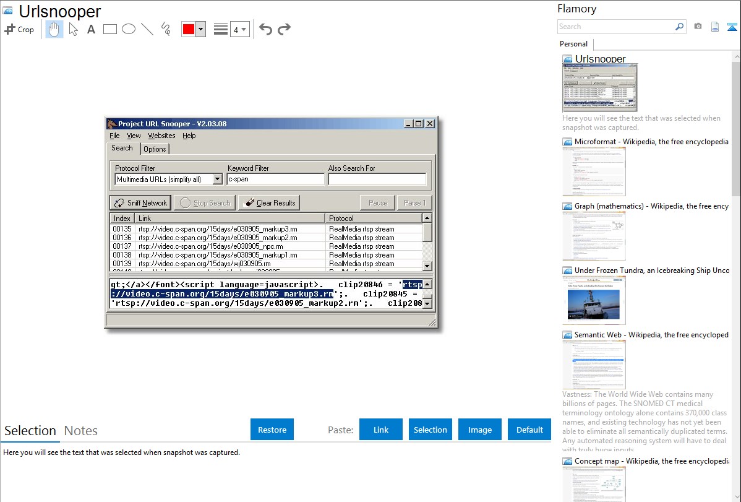The width and height of the screenshot is (741, 502).
Task: Select the Crop tool
Action: click(19, 29)
